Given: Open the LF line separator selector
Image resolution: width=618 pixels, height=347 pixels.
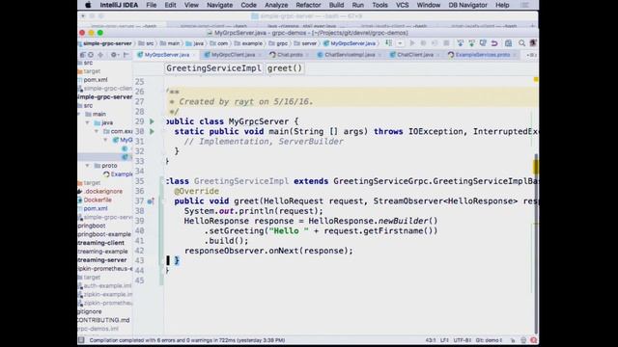Looking at the screenshot, I should pos(444,340).
